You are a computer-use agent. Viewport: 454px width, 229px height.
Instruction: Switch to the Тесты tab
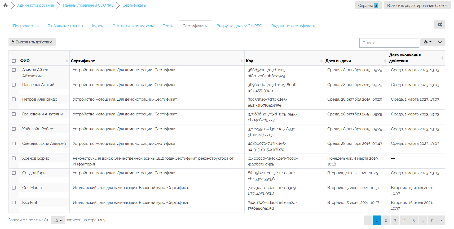click(x=168, y=26)
